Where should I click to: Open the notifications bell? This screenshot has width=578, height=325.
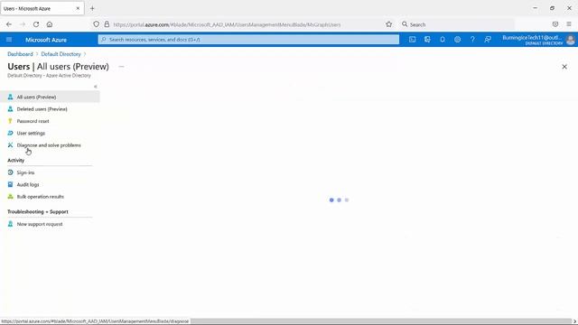pos(443,40)
